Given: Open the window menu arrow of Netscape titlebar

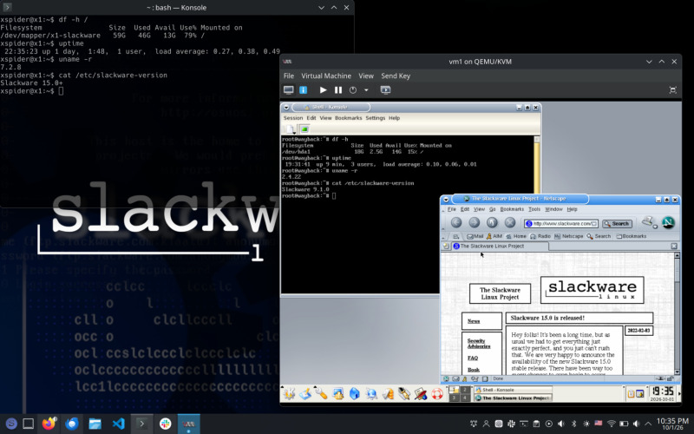Looking at the screenshot, I should [x=446, y=200].
